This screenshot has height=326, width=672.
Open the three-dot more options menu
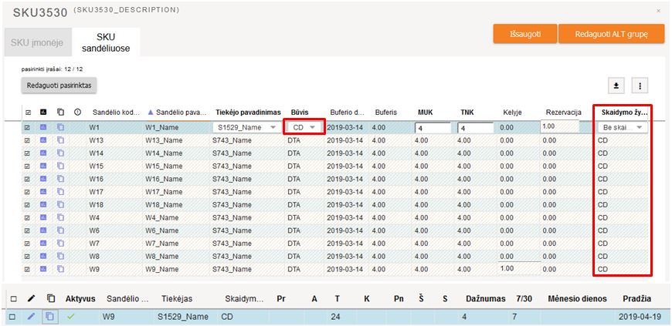click(x=639, y=86)
